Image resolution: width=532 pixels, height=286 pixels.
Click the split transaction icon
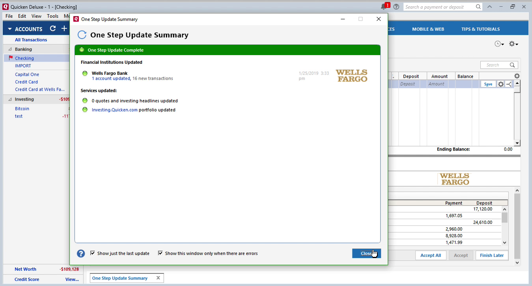[x=509, y=84]
